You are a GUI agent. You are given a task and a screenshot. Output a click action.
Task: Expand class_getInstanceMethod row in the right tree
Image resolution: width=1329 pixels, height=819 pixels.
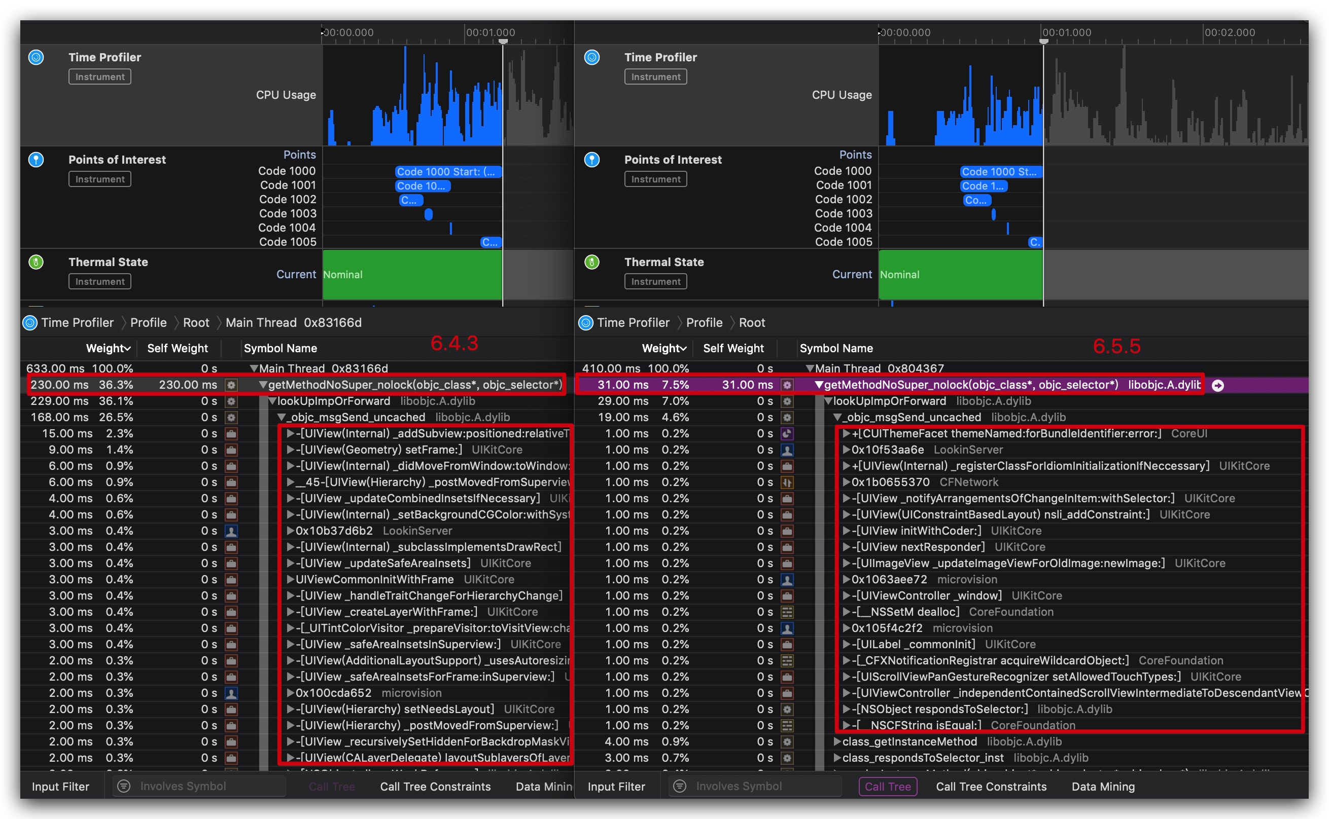pos(837,741)
